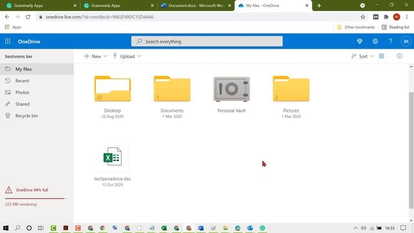Click the 22 Aug 2020 date under Desktop

click(x=113, y=116)
